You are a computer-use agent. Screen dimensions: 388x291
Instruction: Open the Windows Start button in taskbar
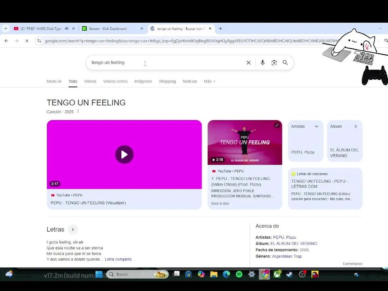(99, 274)
